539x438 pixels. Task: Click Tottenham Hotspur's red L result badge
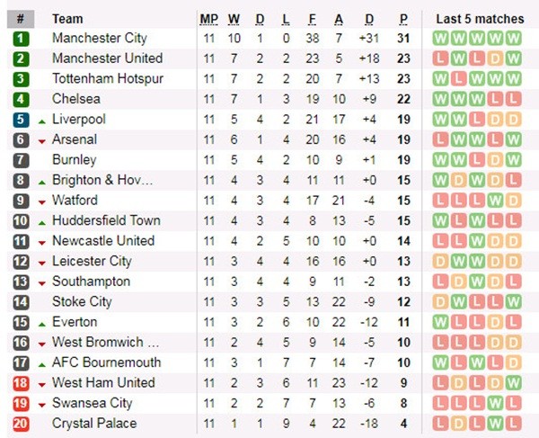click(458, 79)
